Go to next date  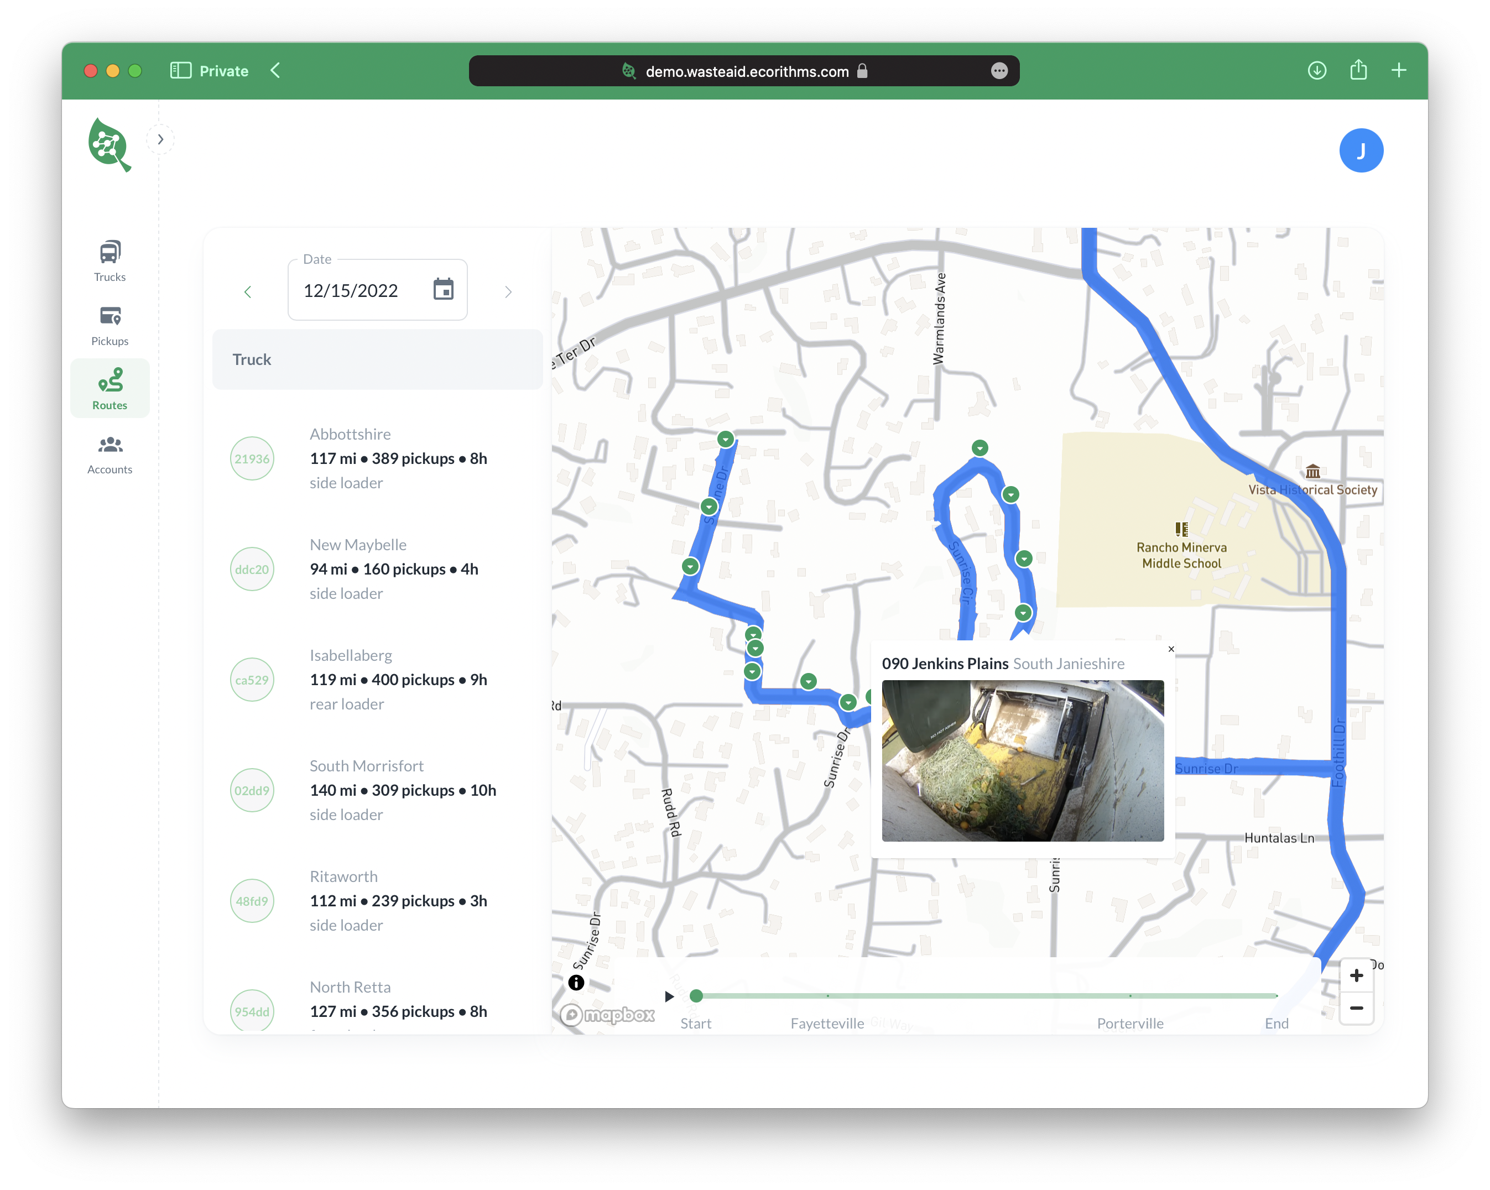(x=508, y=291)
